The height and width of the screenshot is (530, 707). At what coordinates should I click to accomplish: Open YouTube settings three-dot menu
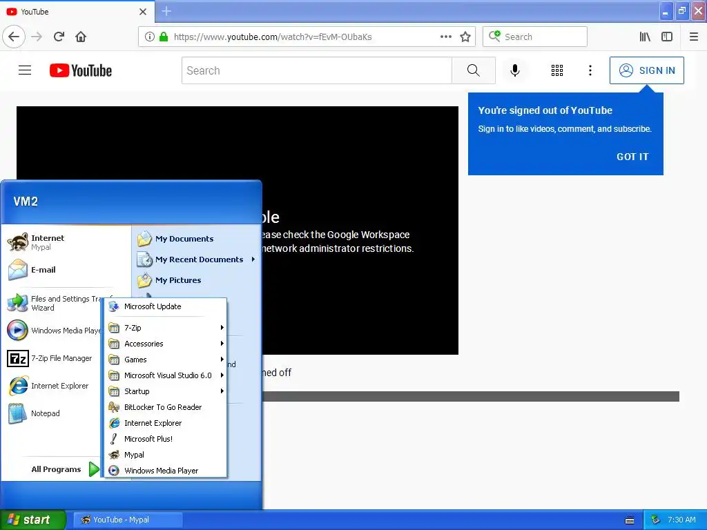point(590,70)
